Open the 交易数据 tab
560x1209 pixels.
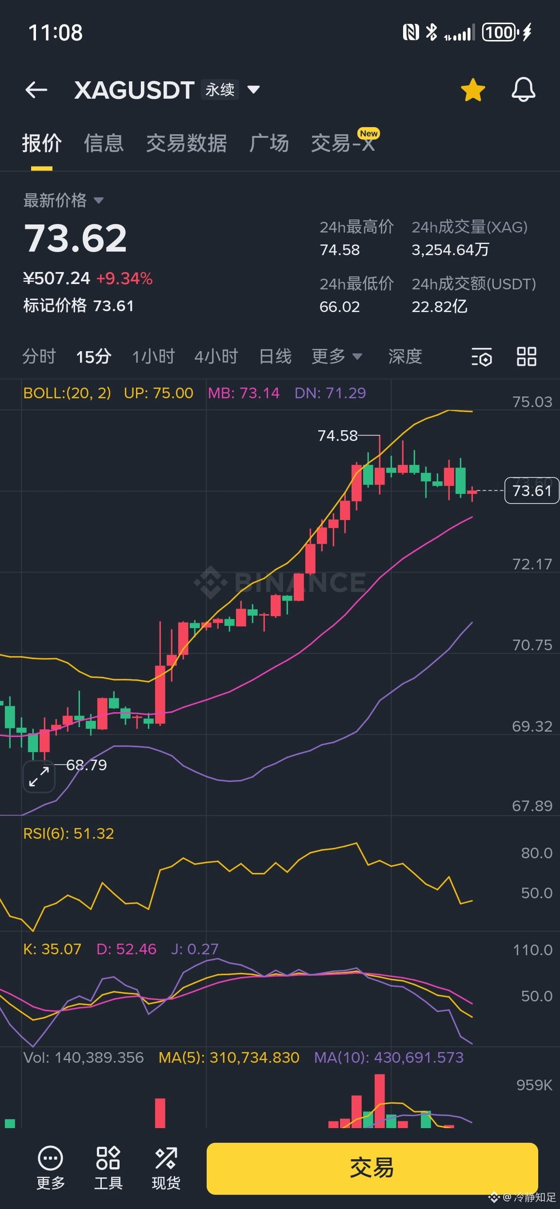click(186, 143)
